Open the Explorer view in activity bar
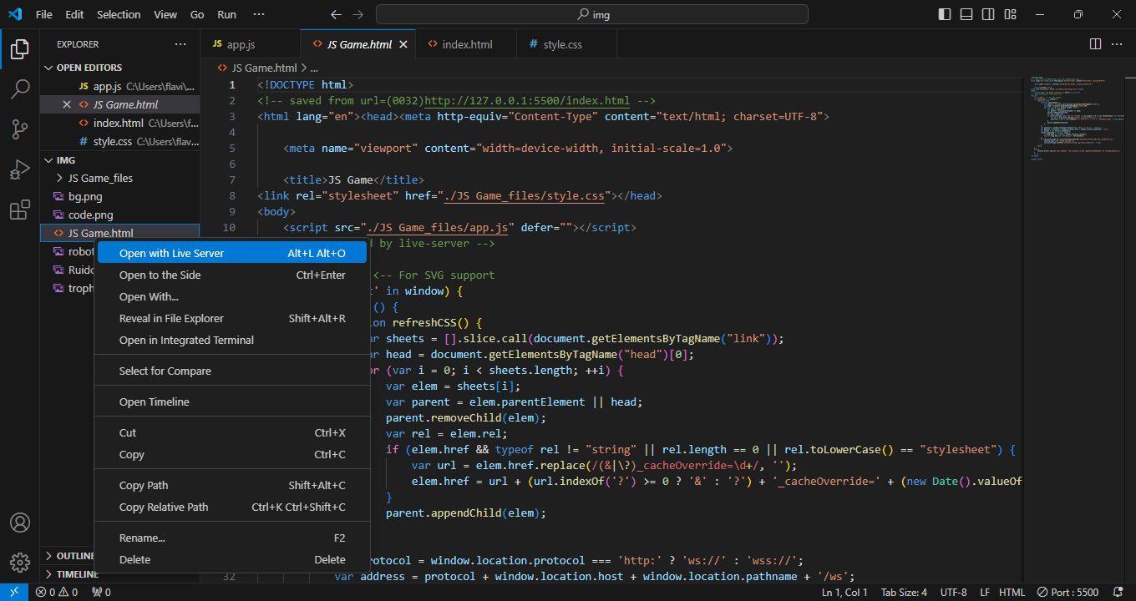The image size is (1136, 601). [x=20, y=49]
